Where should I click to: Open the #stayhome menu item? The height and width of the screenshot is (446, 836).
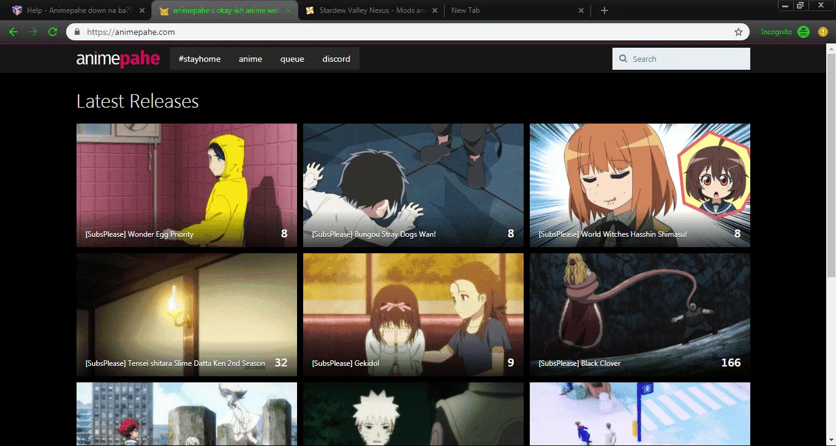[200, 59]
